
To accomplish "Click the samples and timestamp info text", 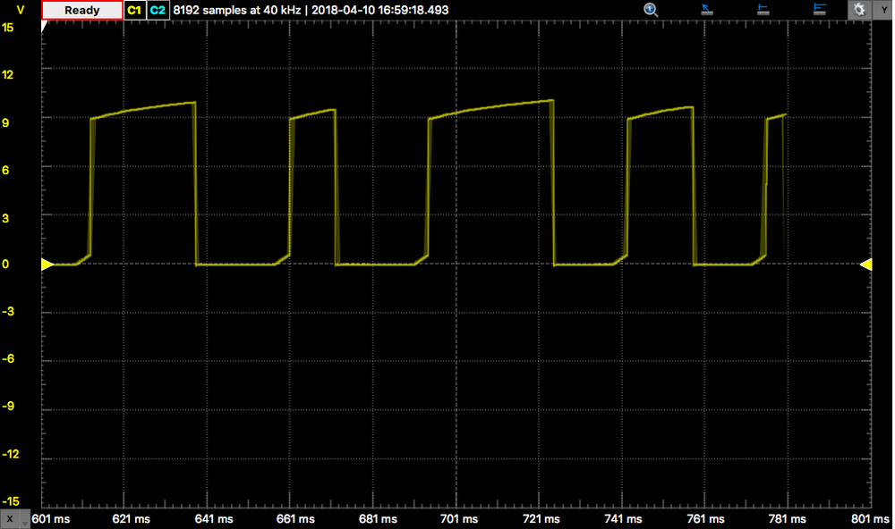I will click(311, 10).
